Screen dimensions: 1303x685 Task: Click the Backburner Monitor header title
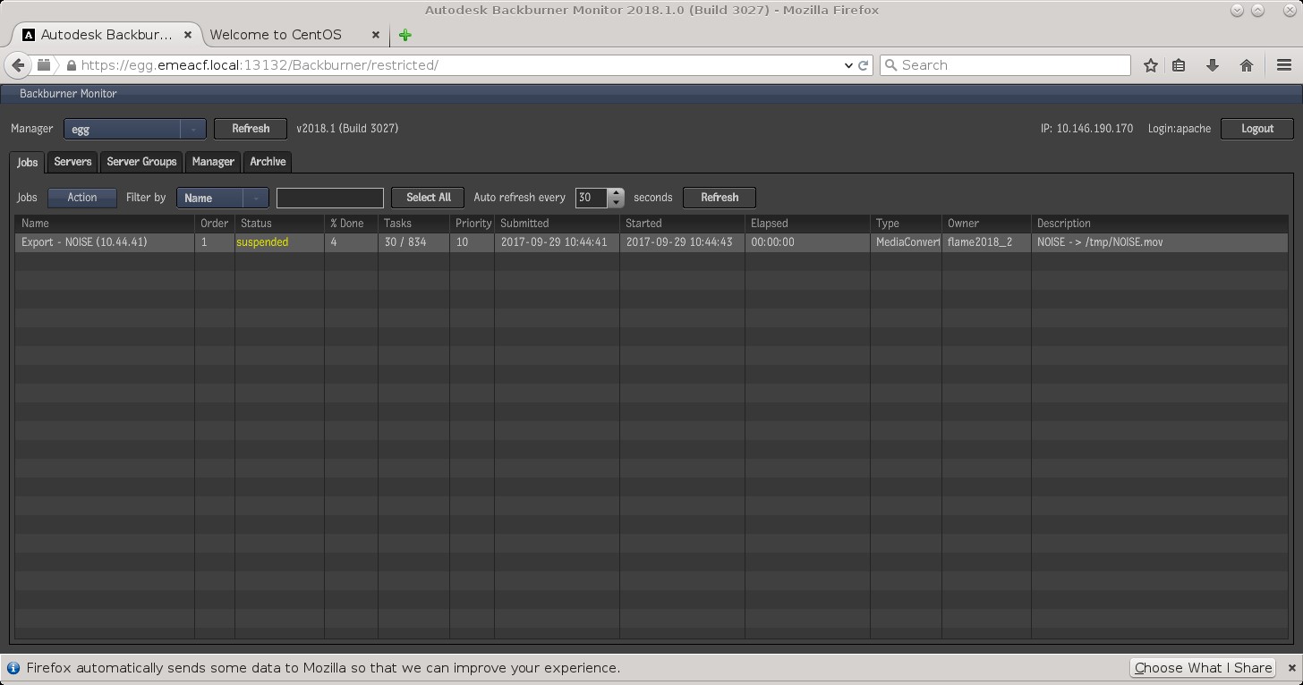coord(68,94)
